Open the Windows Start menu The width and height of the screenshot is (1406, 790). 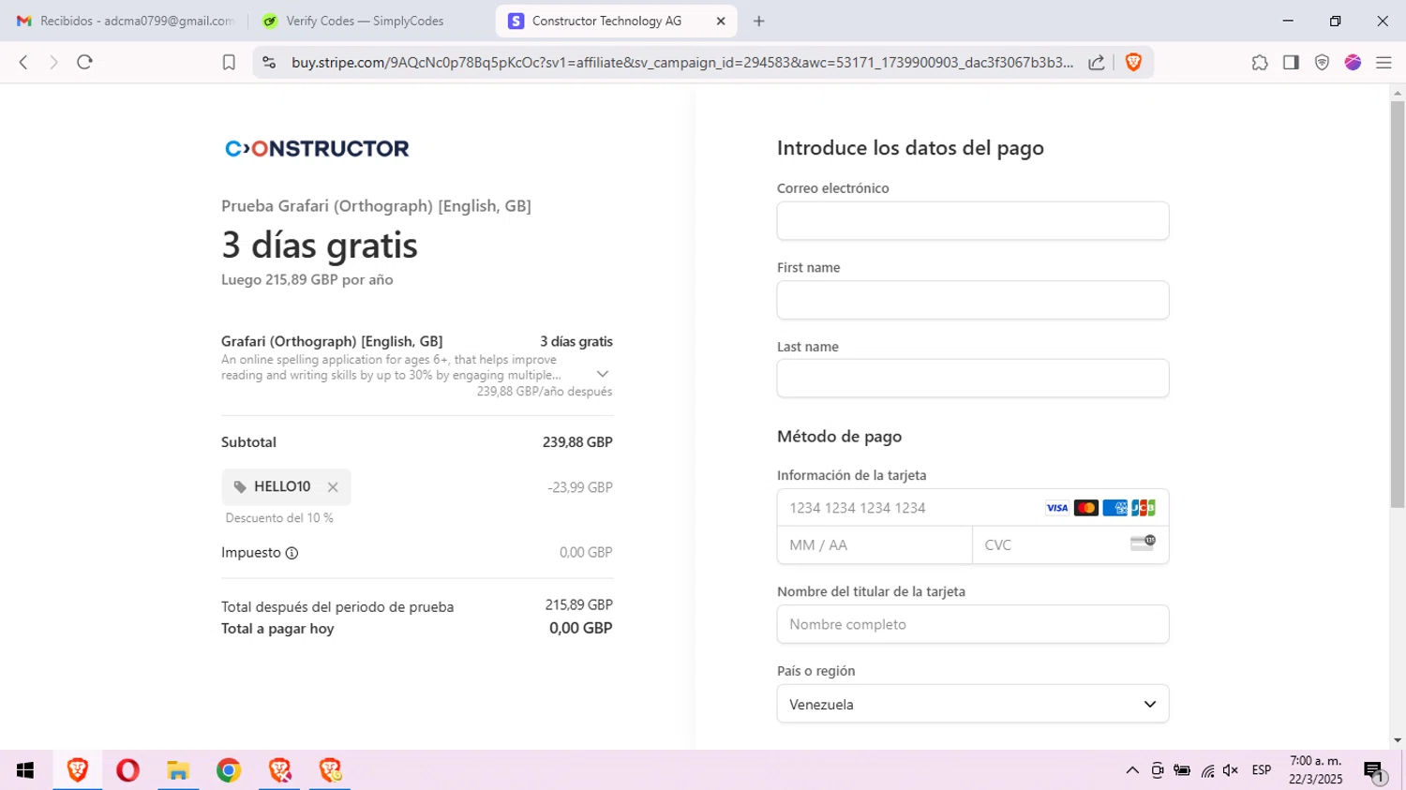[x=25, y=770]
